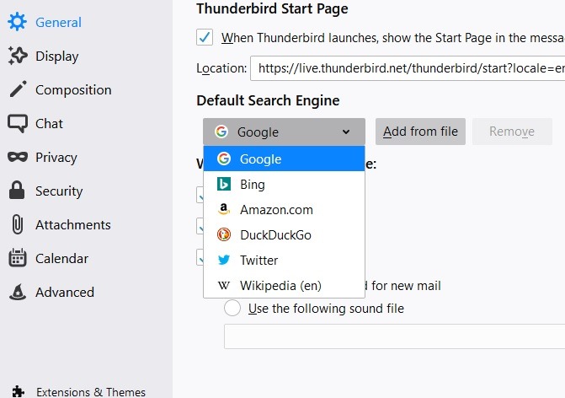
Task: Click the sound file path input field
Action: 395,336
